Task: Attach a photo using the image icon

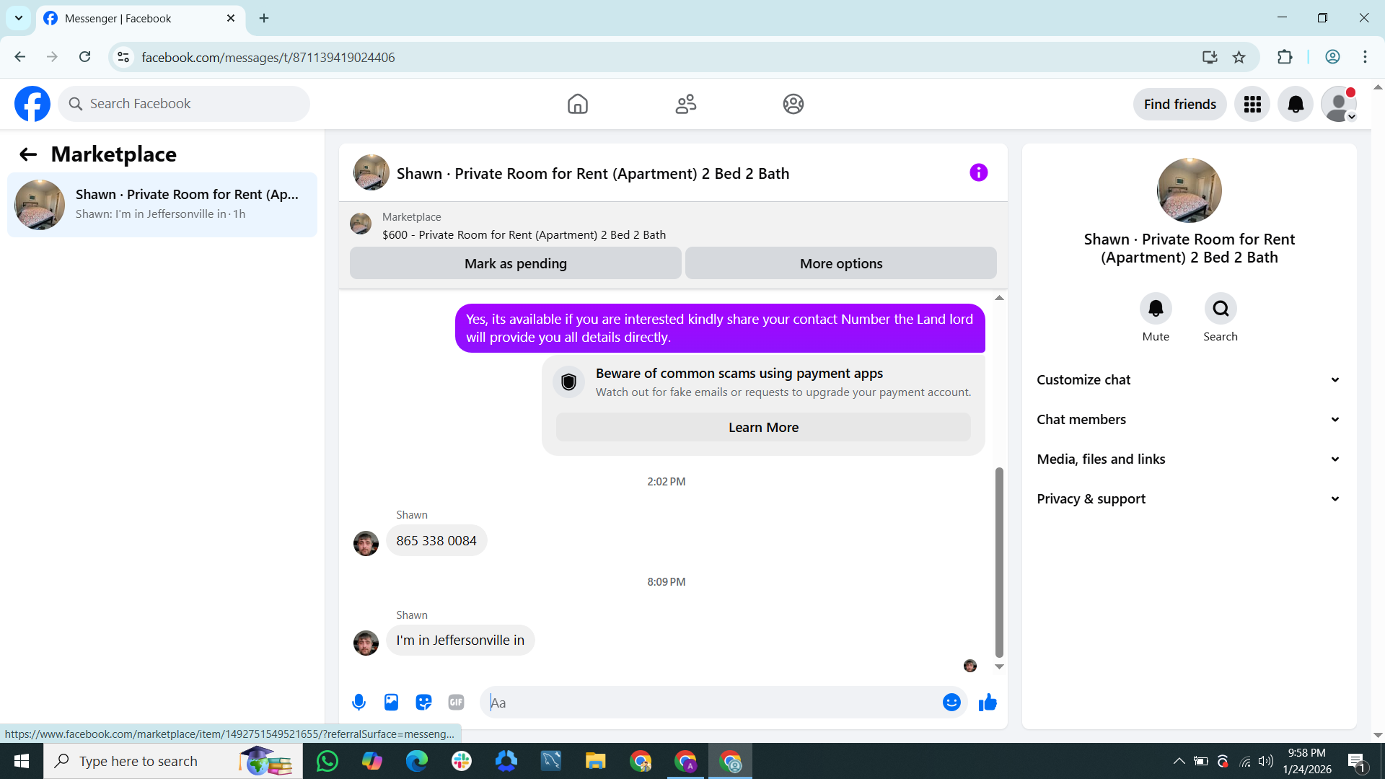Action: click(x=391, y=703)
